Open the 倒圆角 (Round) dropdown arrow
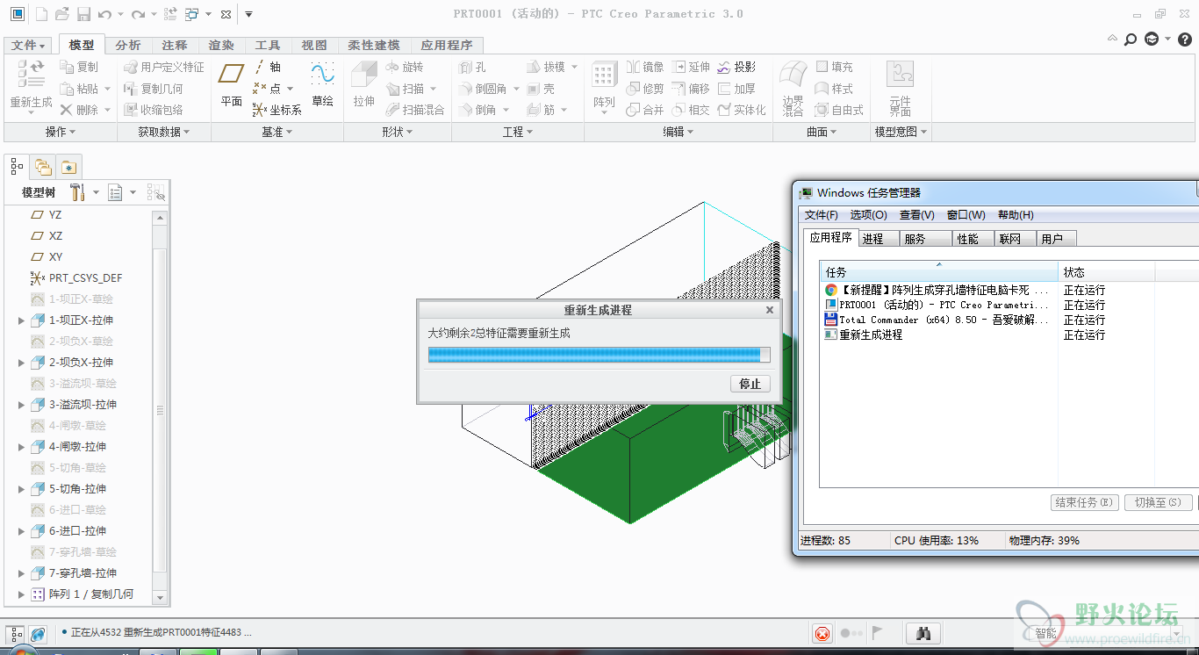Image resolution: width=1199 pixels, height=655 pixels. pyautogui.click(x=516, y=89)
